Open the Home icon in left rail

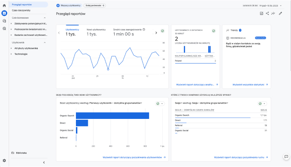click(x=4, y=5)
